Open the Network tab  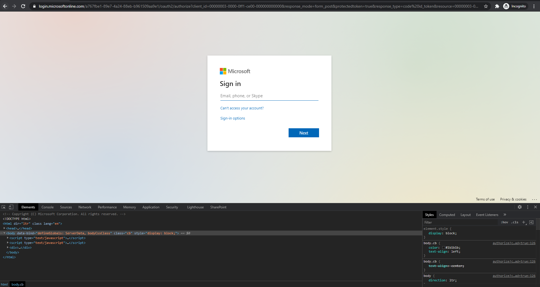[x=85, y=207]
